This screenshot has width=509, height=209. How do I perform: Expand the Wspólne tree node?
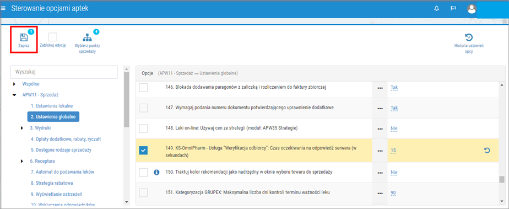(x=14, y=84)
